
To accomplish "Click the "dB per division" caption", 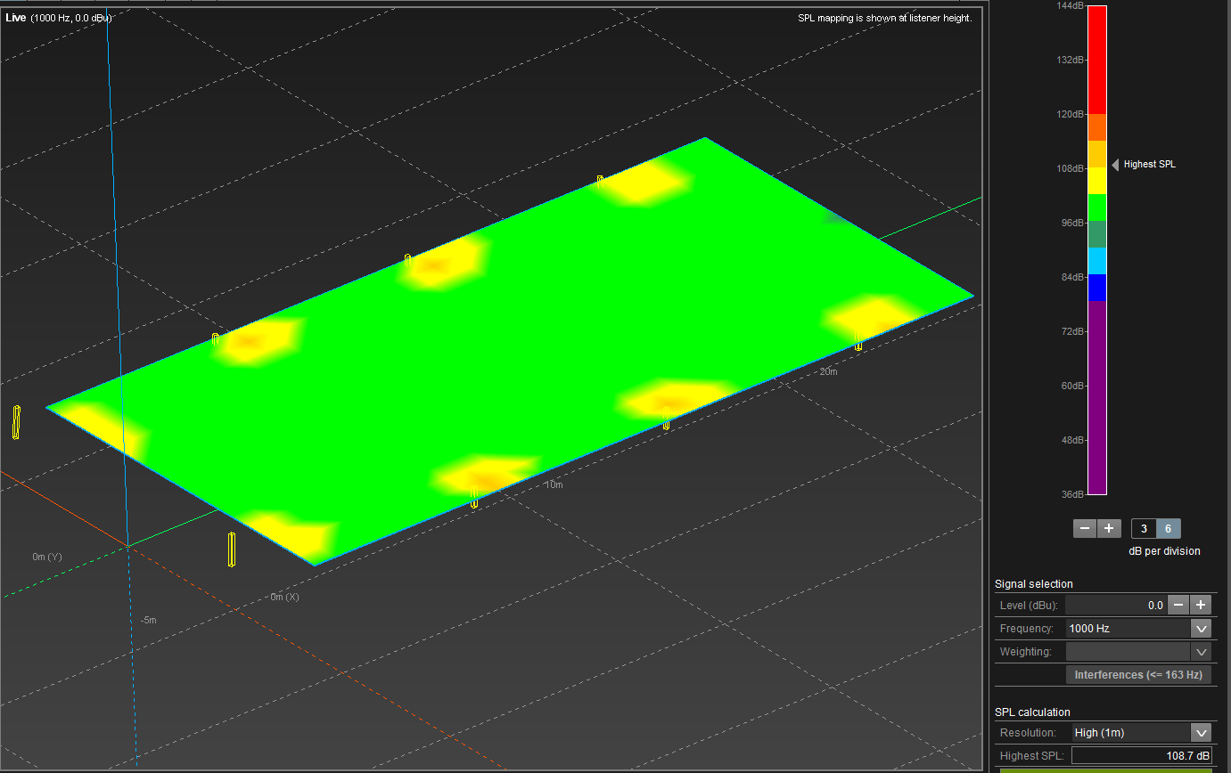I will [1164, 551].
